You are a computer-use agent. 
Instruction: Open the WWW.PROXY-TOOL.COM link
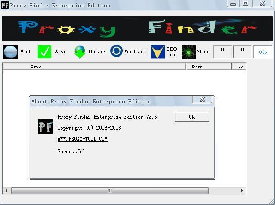(x=82, y=139)
